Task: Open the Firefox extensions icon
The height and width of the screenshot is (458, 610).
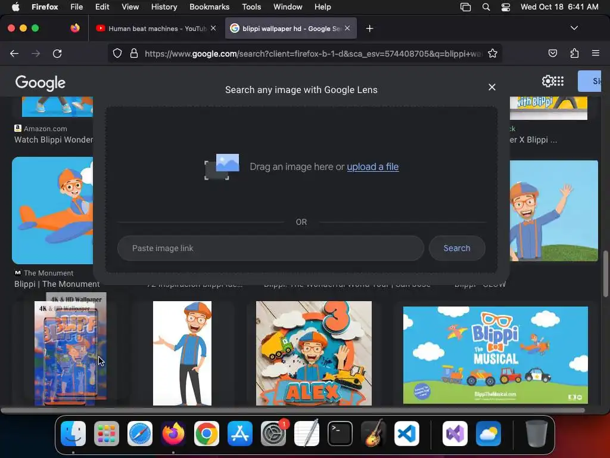Action: coord(574,53)
